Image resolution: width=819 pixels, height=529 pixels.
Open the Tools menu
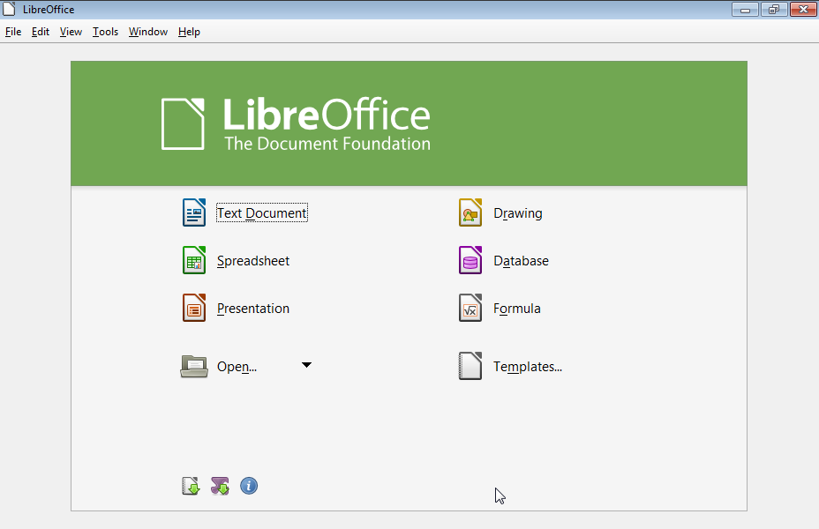tap(105, 32)
